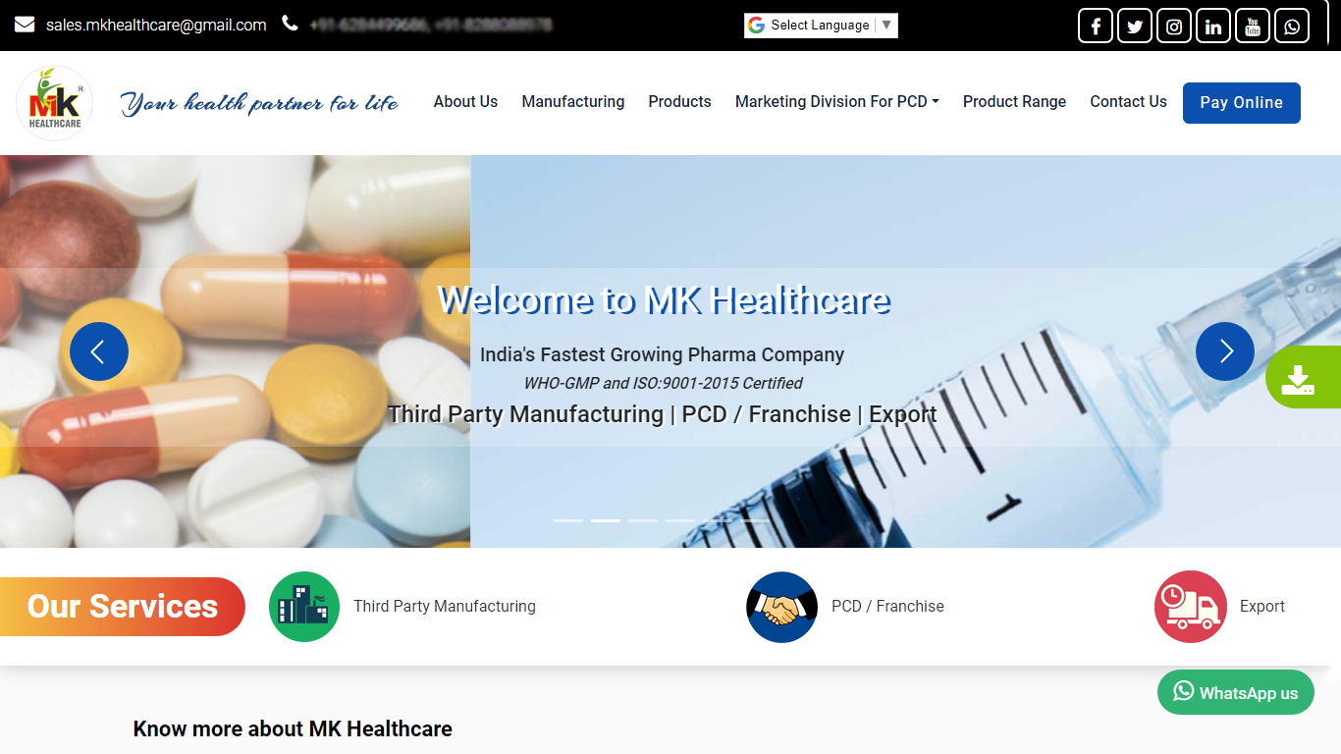Click the WhatsApp us button
Viewport: 1341px width, 754px height.
(x=1236, y=692)
